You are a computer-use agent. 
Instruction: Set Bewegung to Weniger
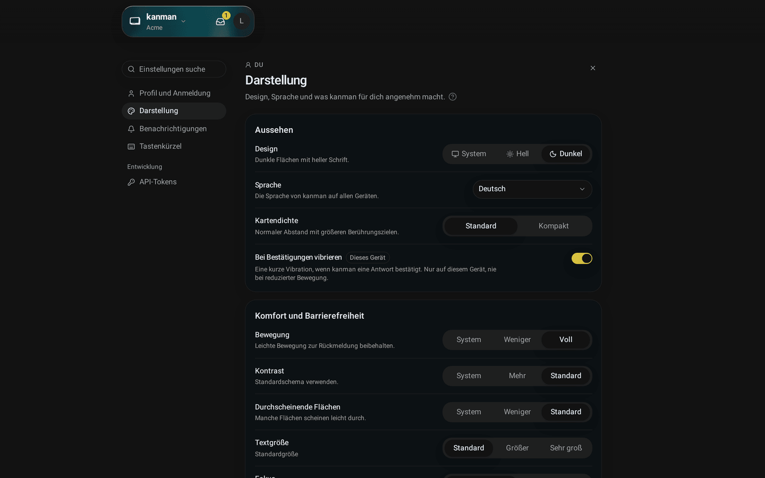[517, 340]
